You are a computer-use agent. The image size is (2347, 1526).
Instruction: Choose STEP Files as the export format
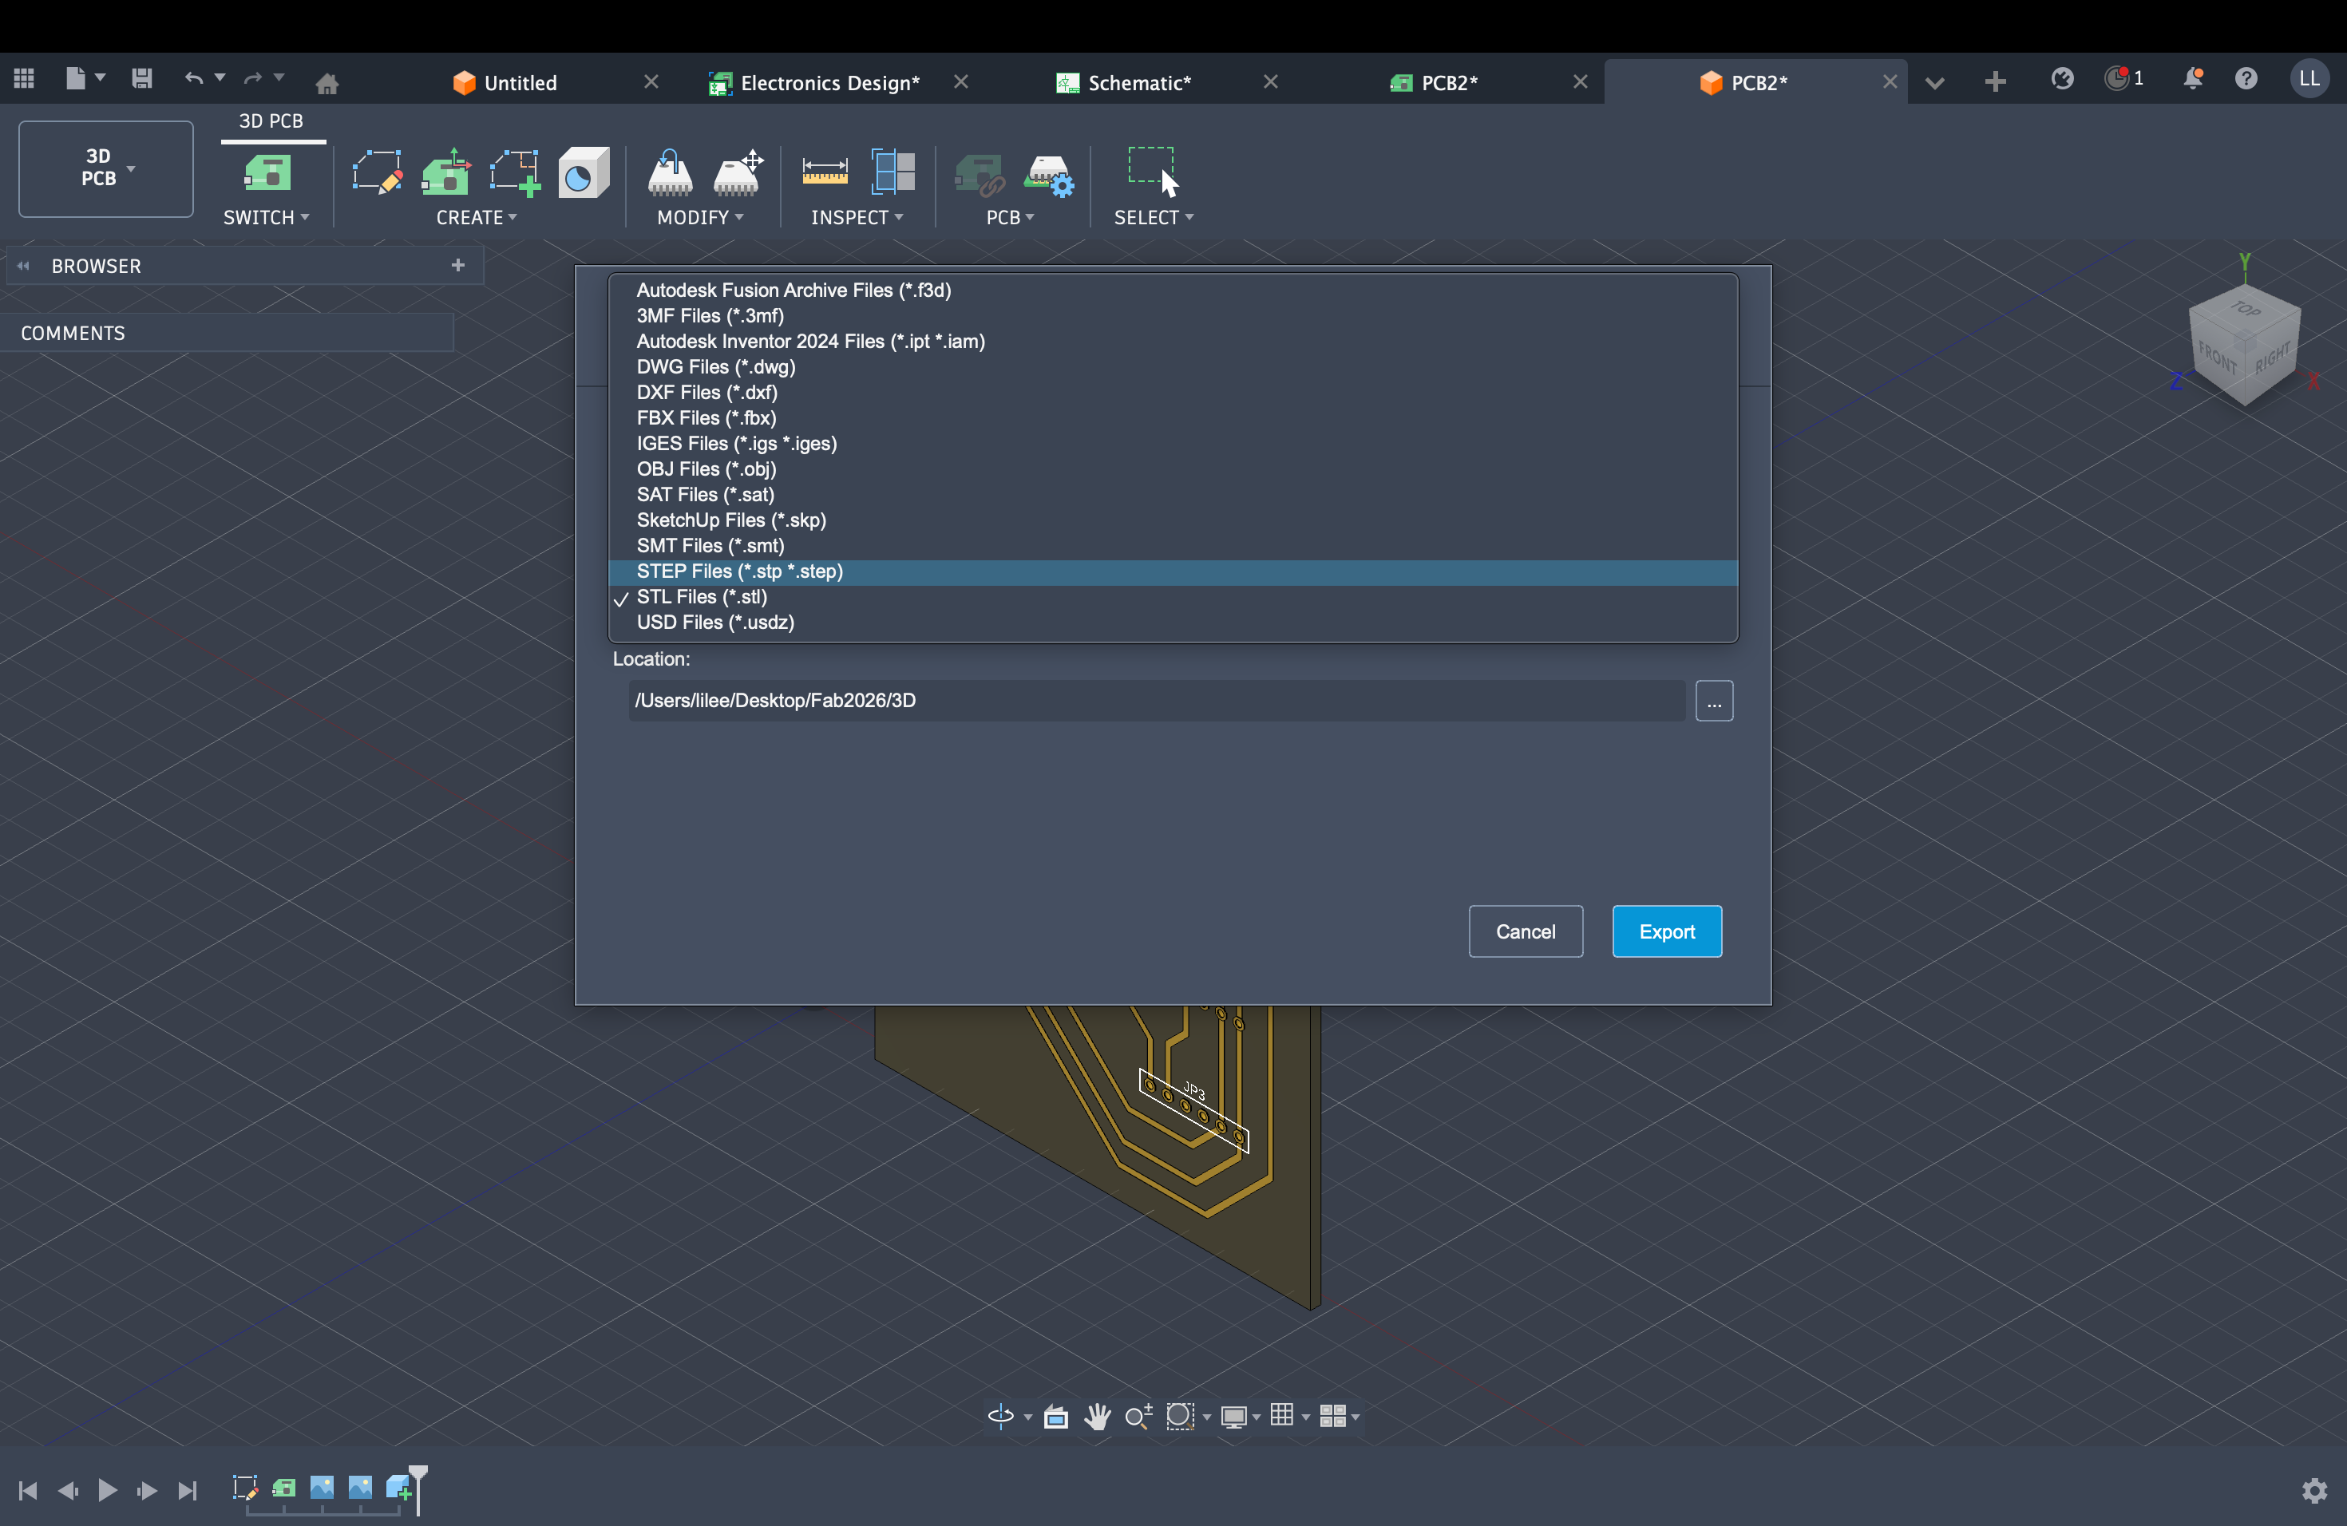point(739,571)
